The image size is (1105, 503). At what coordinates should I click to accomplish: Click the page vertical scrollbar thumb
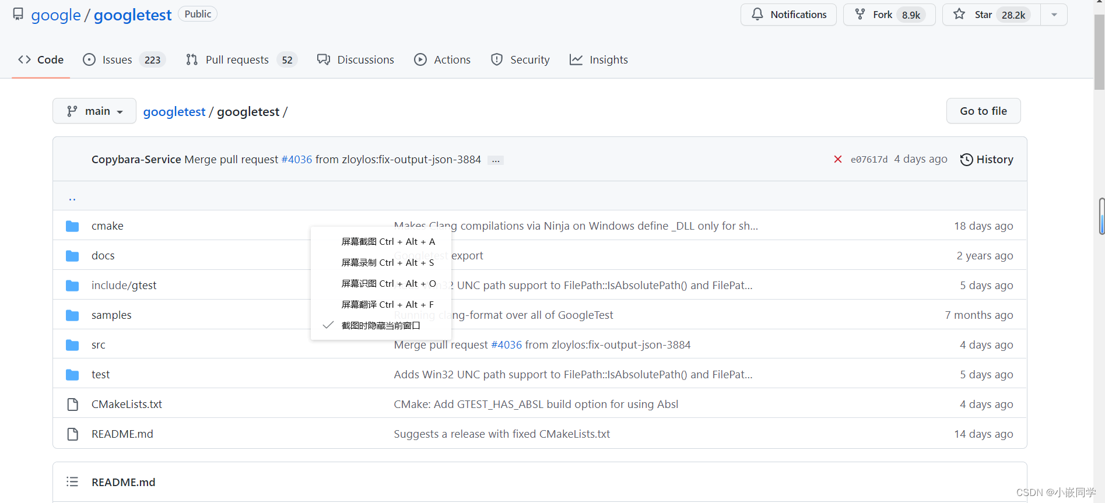click(1099, 52)
